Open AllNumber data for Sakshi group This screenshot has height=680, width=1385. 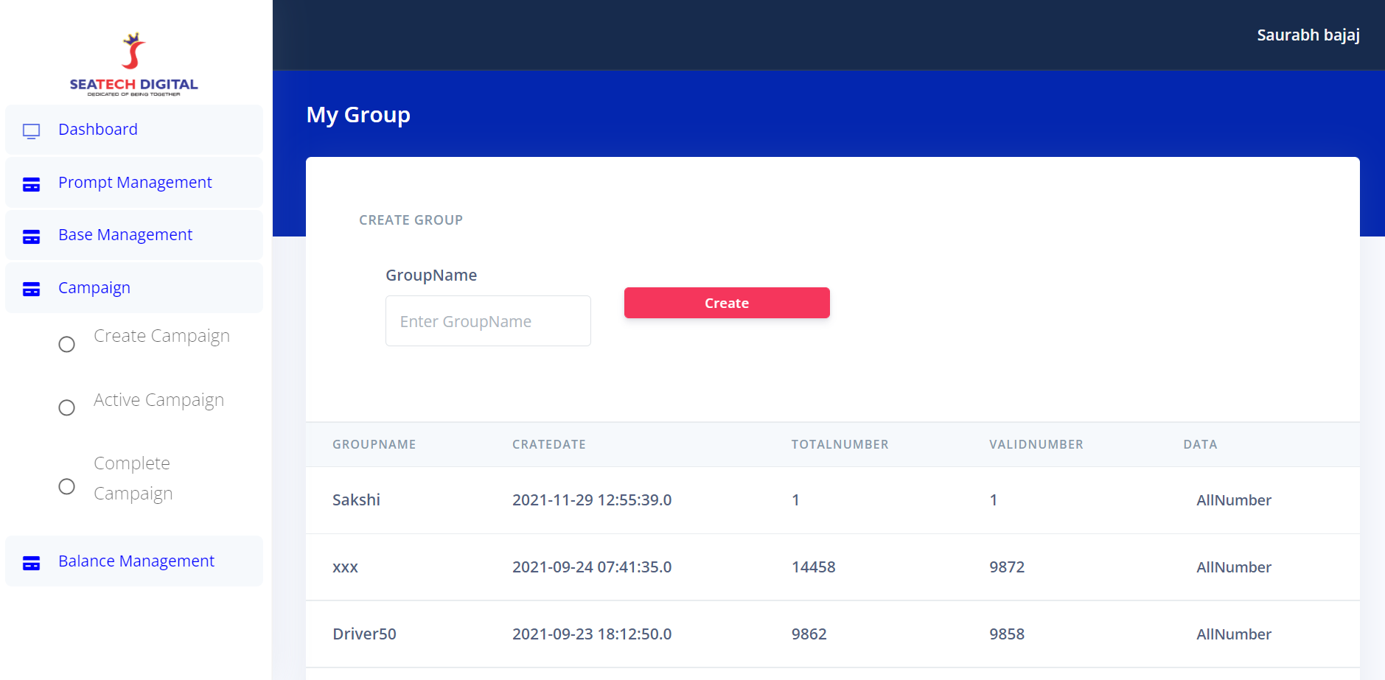click(x=1233, y=500)
